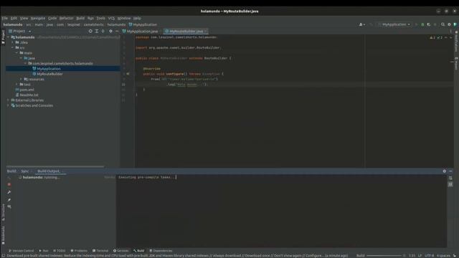Viewport: 459px width, 258px height.
Task: Switch to the Sync tab in Build panel
Action: (x=25, y=171)
